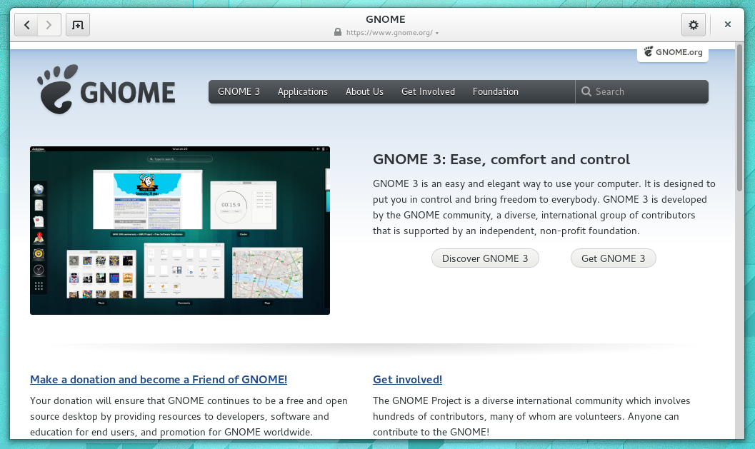Viewport: 755px width, 449px height.
Task: Click the lock security icon beside the URL
Action: [x=338, y=32]
